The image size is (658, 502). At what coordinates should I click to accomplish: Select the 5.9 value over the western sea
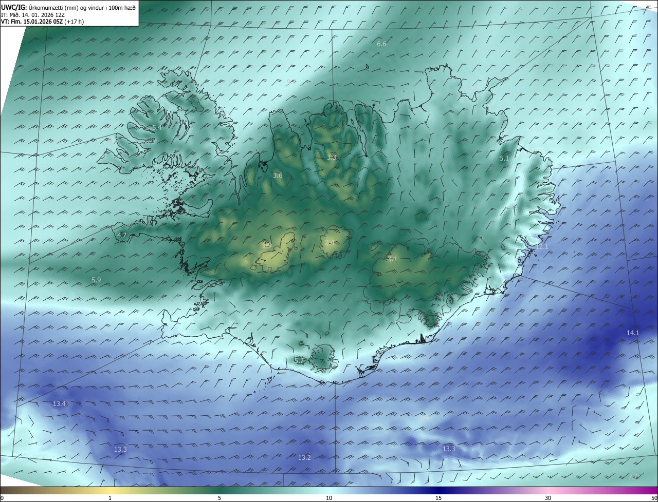(x=96, y=280)
